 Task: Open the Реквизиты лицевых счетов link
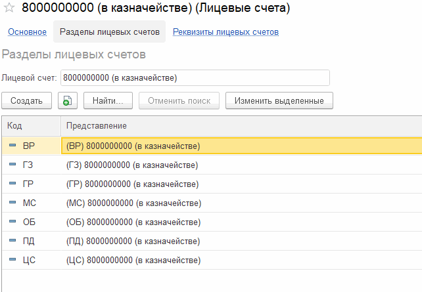click(x=225, y=32)
